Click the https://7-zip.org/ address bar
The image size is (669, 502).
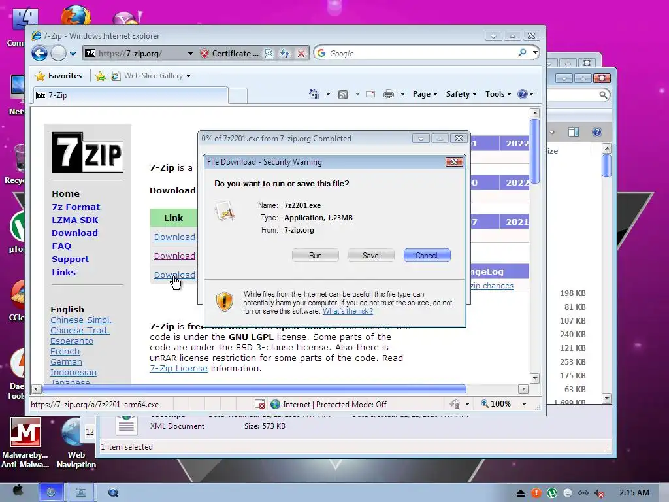click(135, 54)
